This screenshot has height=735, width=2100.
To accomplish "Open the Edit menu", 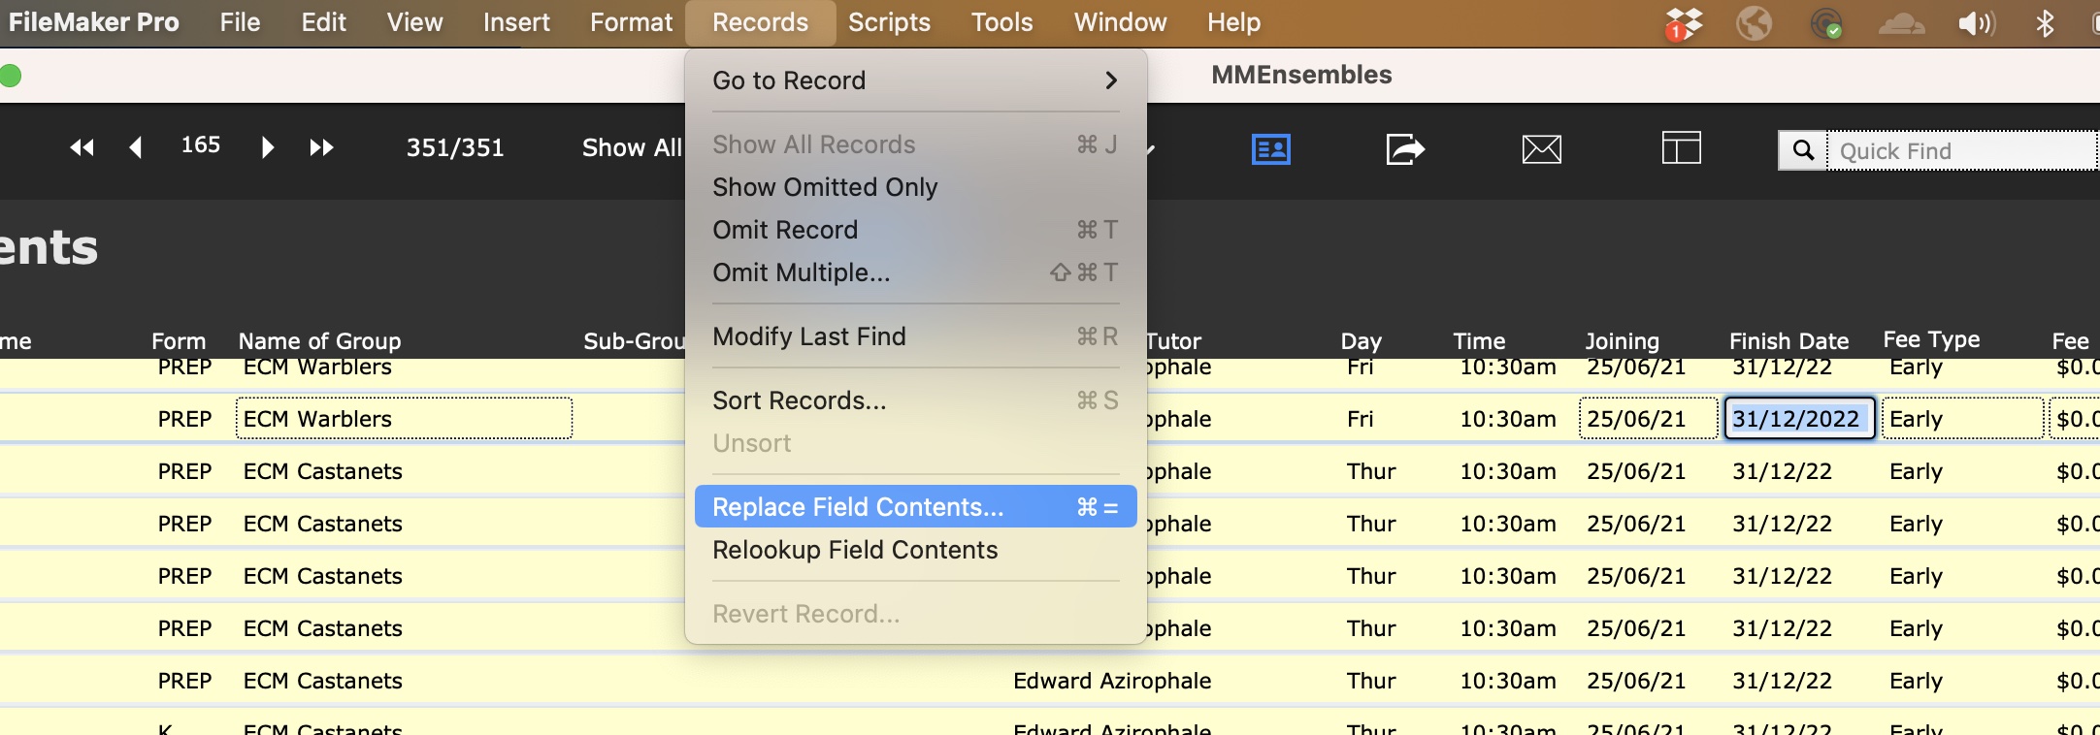I will pyautogui.click(x=323, y=22).
